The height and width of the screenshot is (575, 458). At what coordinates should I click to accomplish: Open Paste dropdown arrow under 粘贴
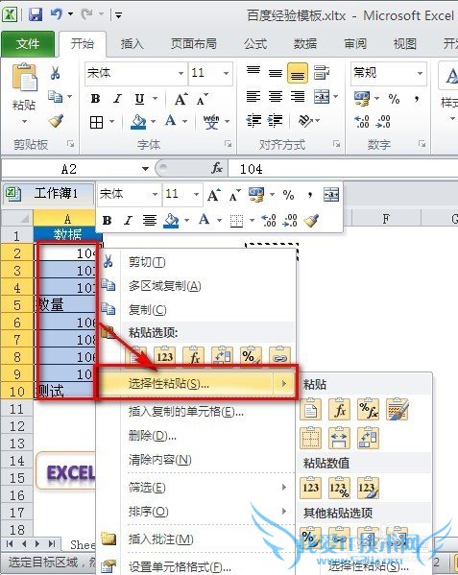pyautogui.click(x=25, y=121)
